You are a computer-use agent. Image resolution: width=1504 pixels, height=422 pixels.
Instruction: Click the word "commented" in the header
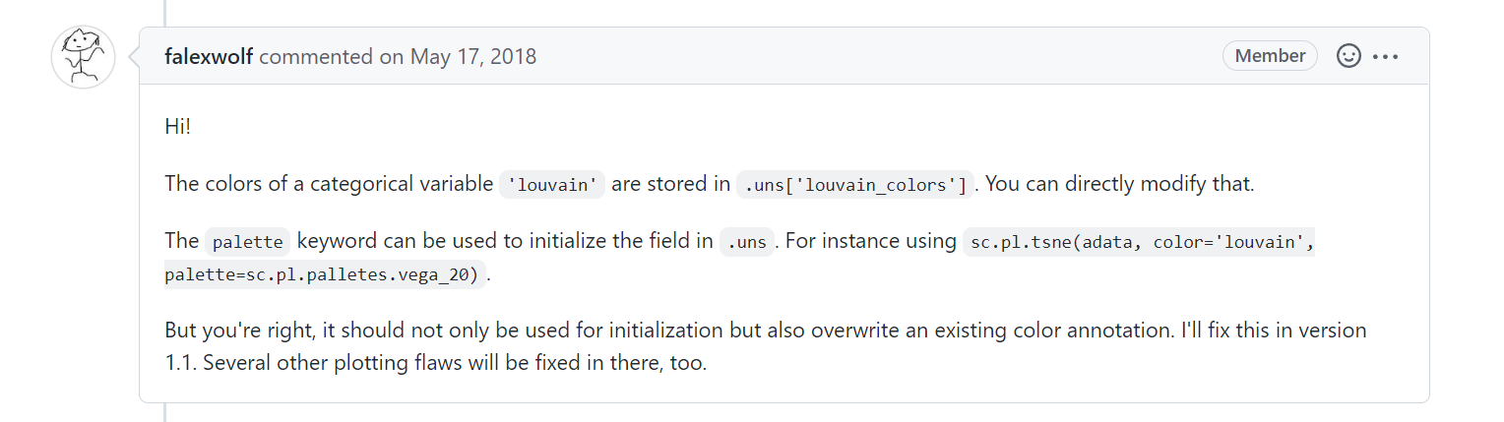[x=317, y=56]
